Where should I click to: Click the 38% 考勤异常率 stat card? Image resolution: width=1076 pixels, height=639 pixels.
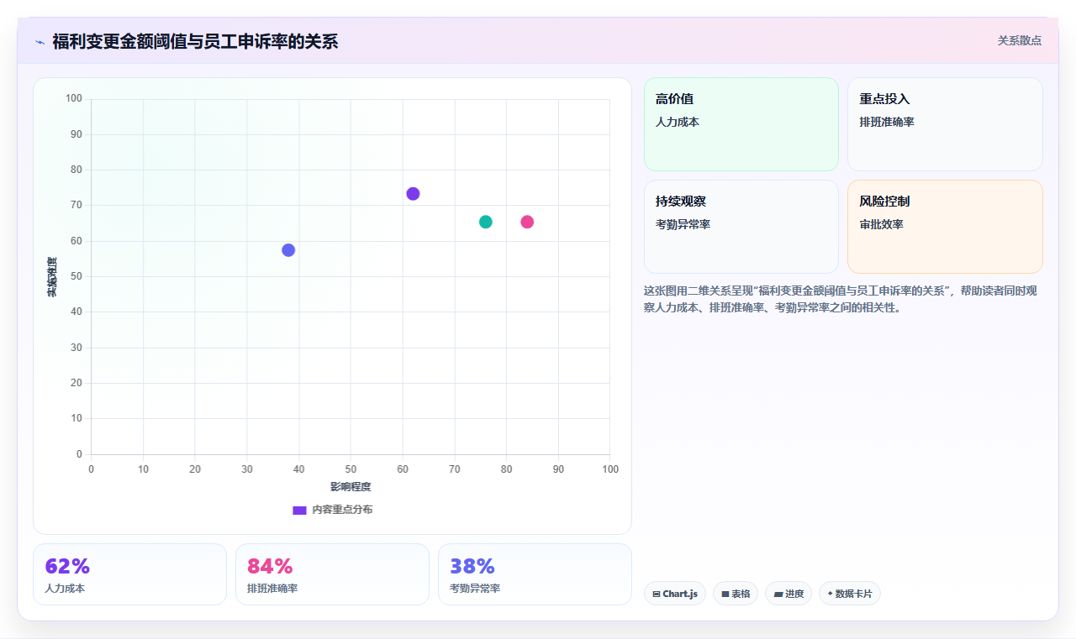coord(535,574)
